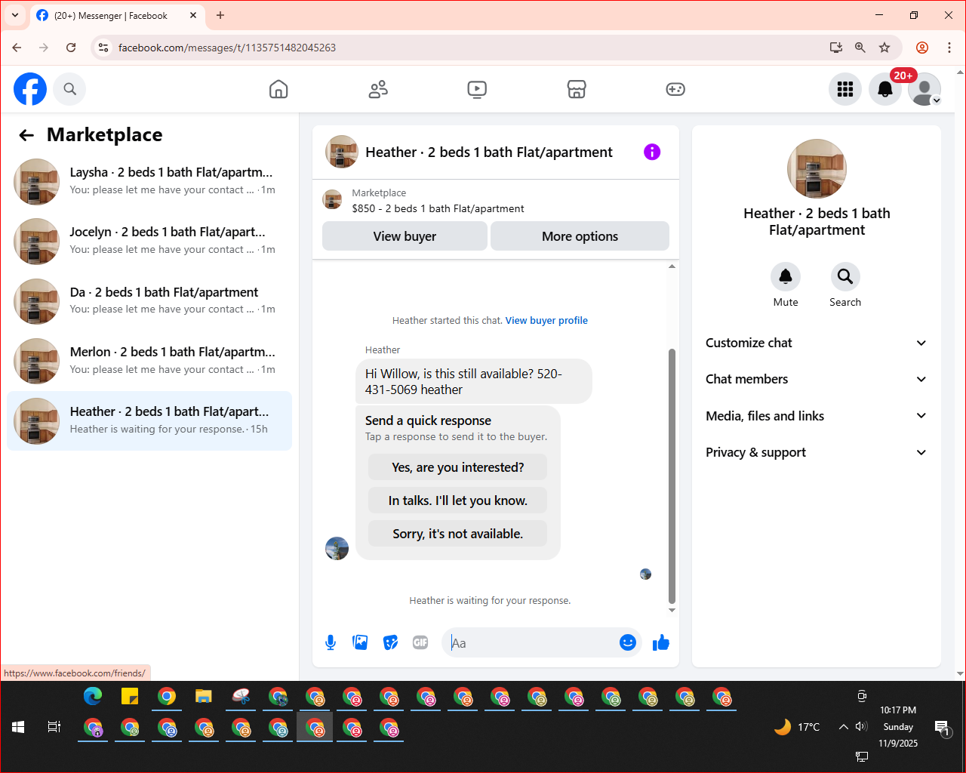Screen dimensions: 966x773
Task: Open File Explorer from the taskbar
Action: click(x=204, y=696)
